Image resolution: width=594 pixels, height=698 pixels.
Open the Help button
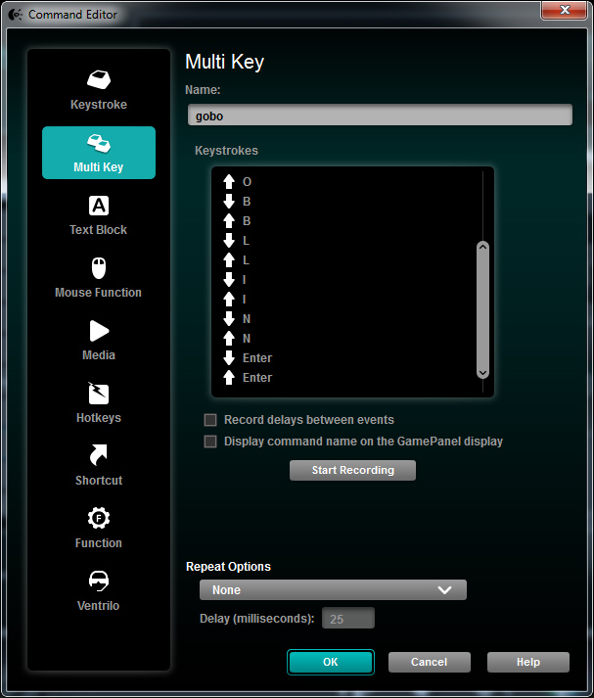click(527, 663)
